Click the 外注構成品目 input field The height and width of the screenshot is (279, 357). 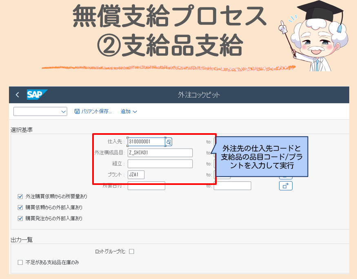(160, 153)
